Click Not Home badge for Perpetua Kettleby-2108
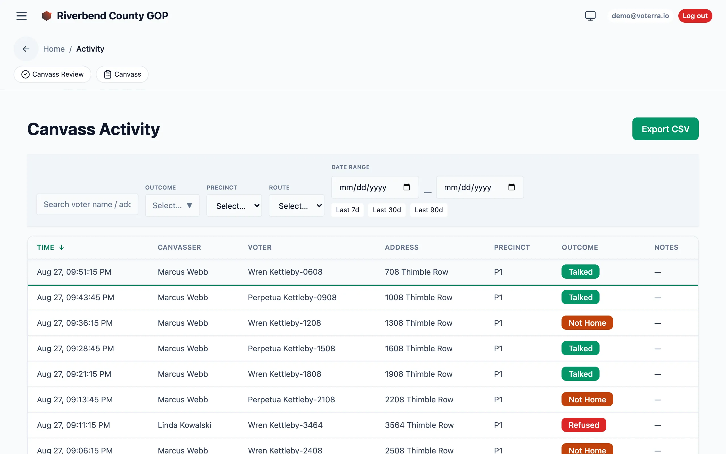Viewport: 726px width, 454px height. point(587,399)
